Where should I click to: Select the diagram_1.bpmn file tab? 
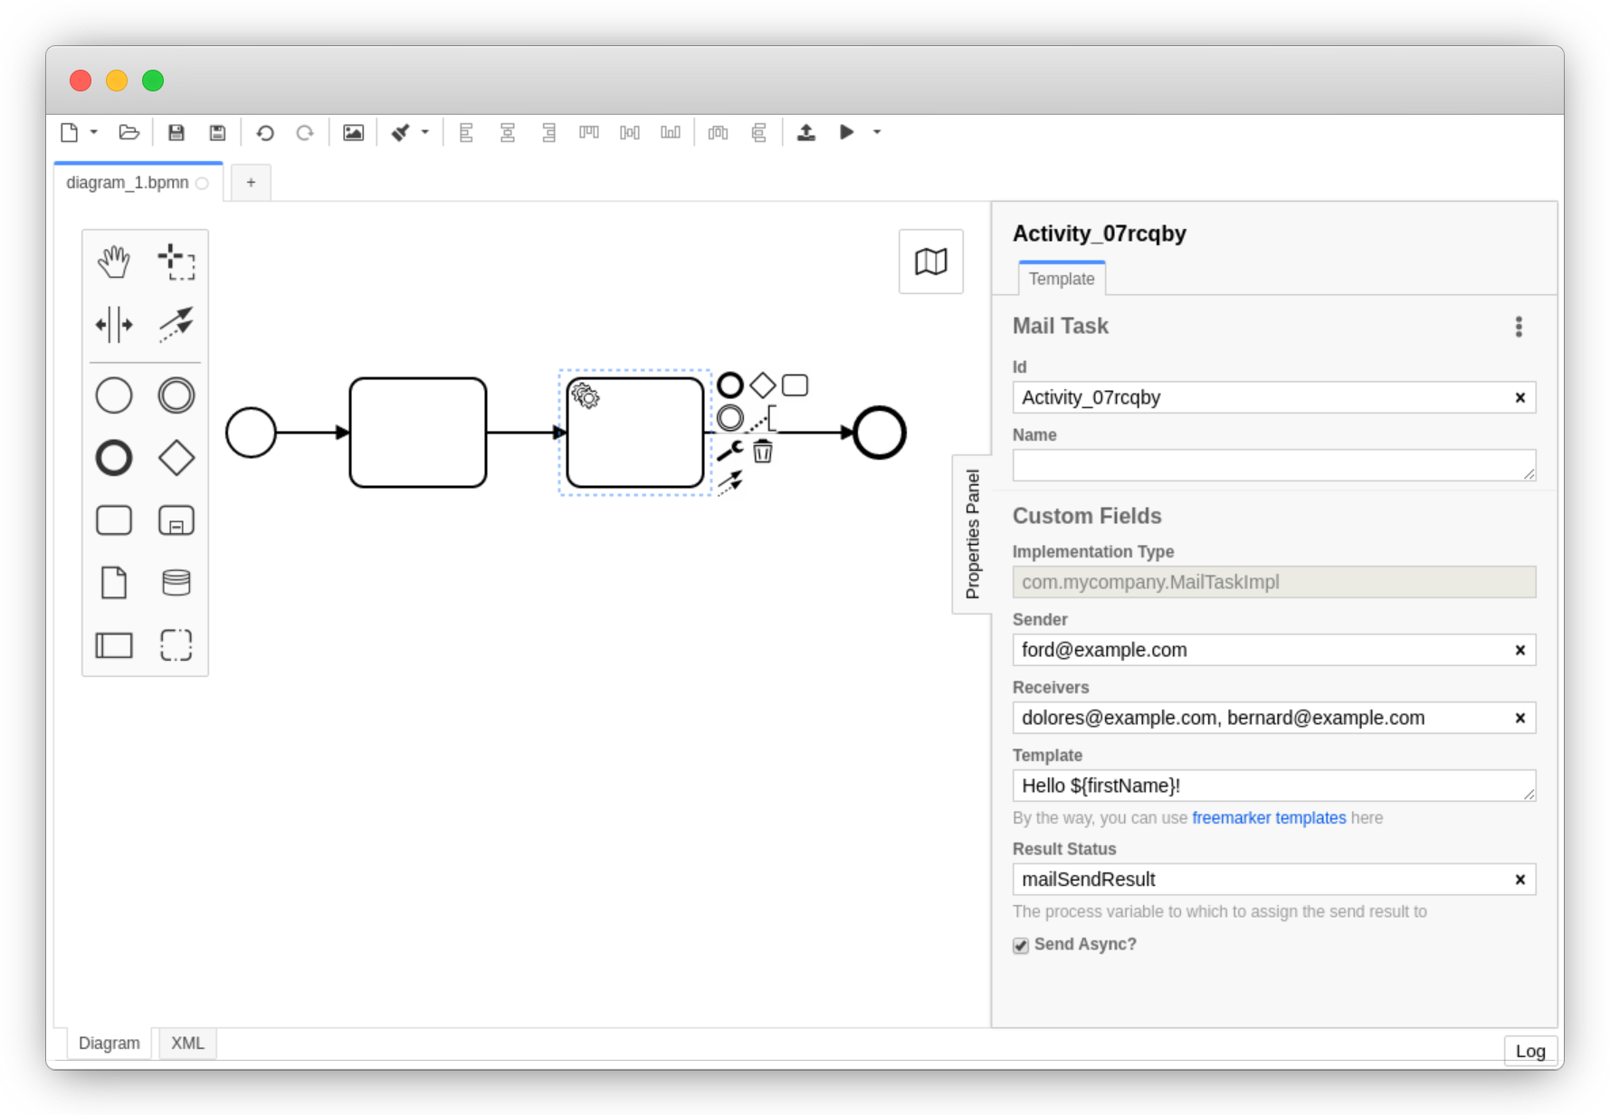(x=128, y=183)
